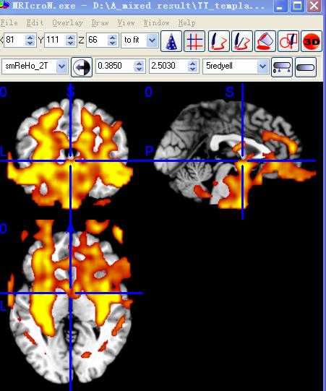Open the Window menu
The image size is (326, 391).
(156, 23)
